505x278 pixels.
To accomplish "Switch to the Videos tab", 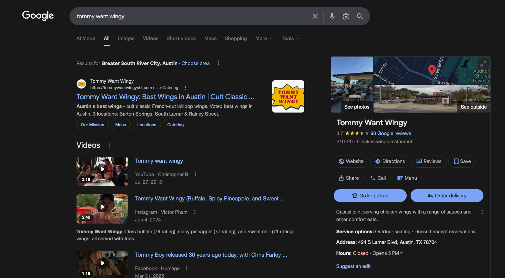I will (x=150, y=38).
